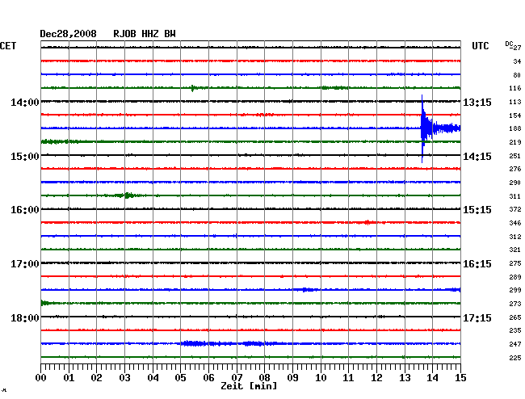Click the DC value 265
This screenshot has width=525, height=399.
[x=515, y=317]
